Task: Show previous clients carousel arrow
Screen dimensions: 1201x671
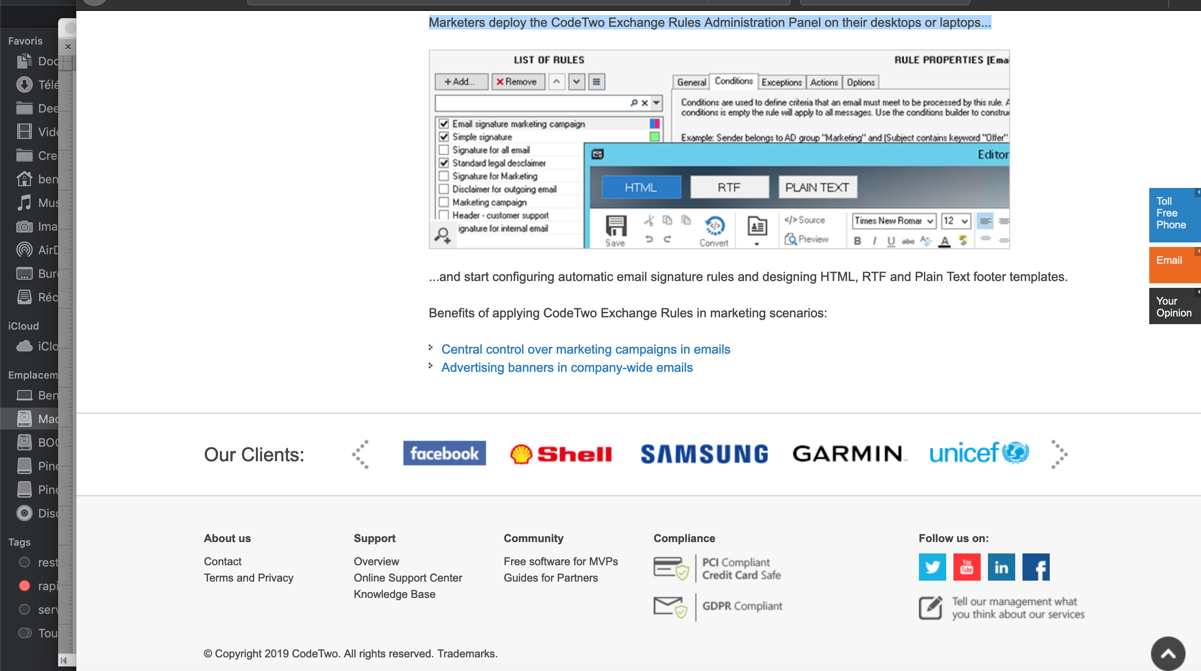Action: (361, 454)
